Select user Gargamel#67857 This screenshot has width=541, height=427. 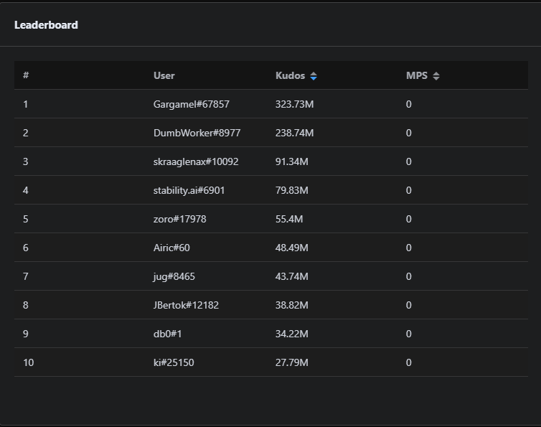click(x=191, y=104)
